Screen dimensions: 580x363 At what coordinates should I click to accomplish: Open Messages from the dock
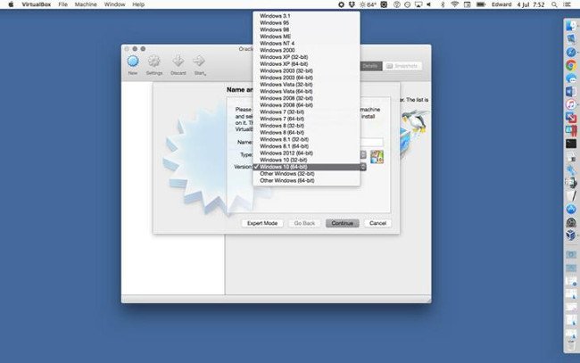click(571, 78)
